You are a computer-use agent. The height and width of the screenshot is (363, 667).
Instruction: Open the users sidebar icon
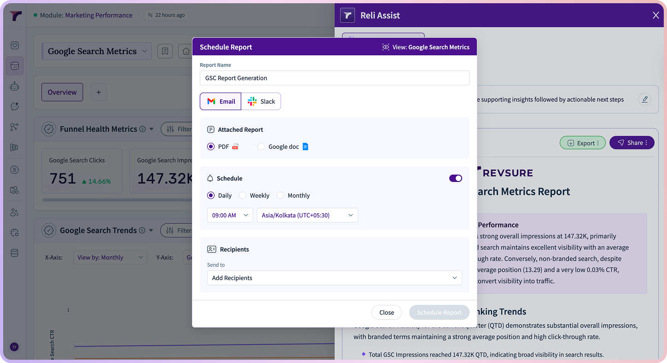[15, 212]
